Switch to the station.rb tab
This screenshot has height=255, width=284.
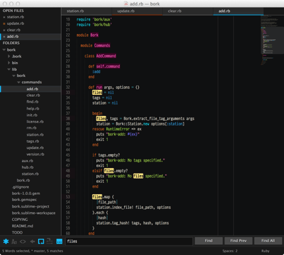coord(86,11)
